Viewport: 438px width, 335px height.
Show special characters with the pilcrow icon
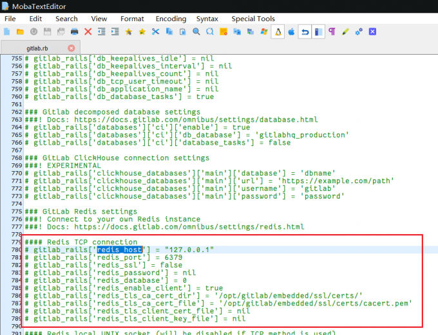(x=332, y=32)
